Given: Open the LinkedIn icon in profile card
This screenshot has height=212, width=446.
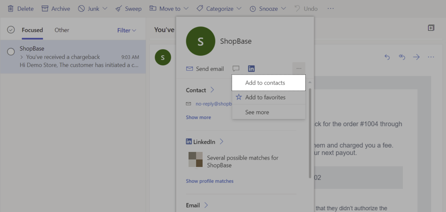Looking at the screenshot, I should pos(251,69).
